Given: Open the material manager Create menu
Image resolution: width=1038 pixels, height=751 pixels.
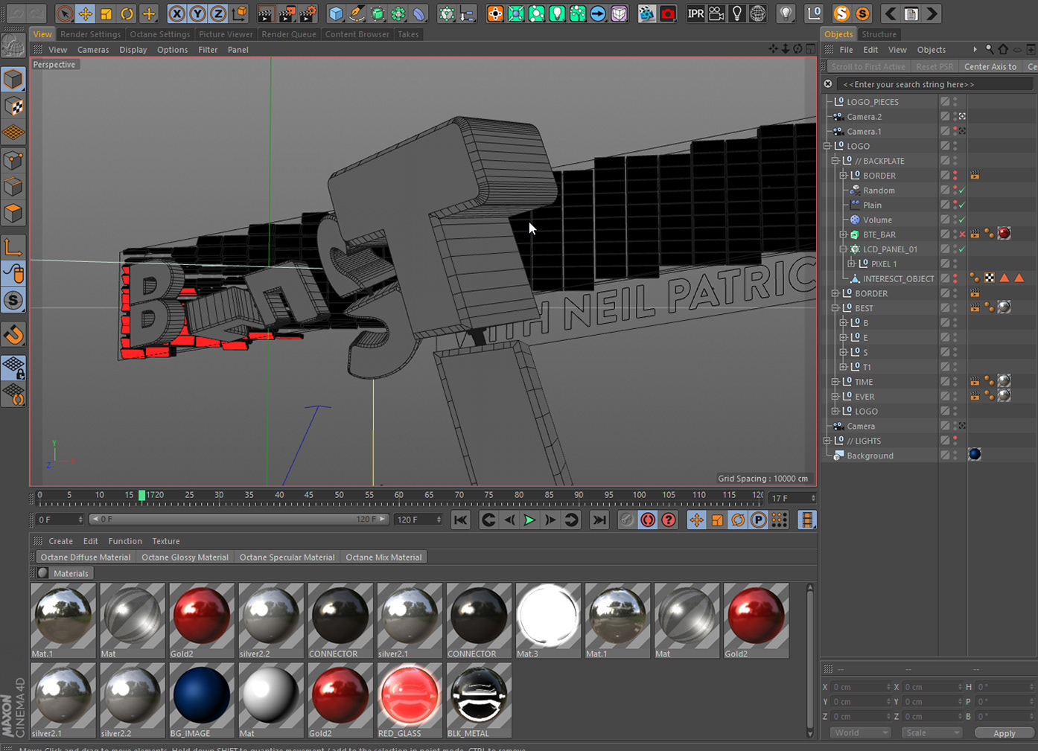Looking at the screenshot, I should coord(60,541).
